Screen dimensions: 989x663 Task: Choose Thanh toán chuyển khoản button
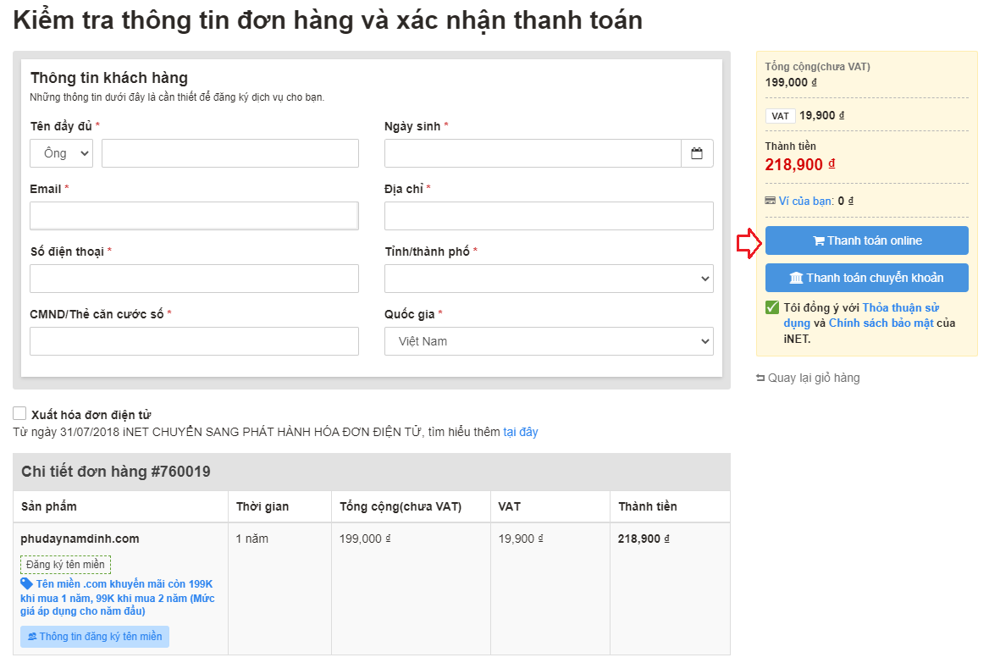[866, 278]
